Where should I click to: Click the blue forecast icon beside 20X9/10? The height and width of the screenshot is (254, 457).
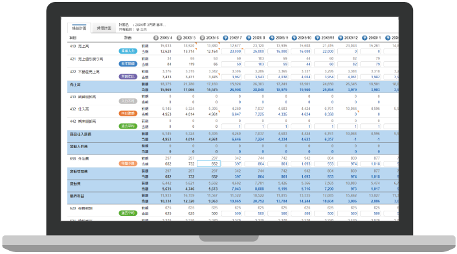[295, 38]
